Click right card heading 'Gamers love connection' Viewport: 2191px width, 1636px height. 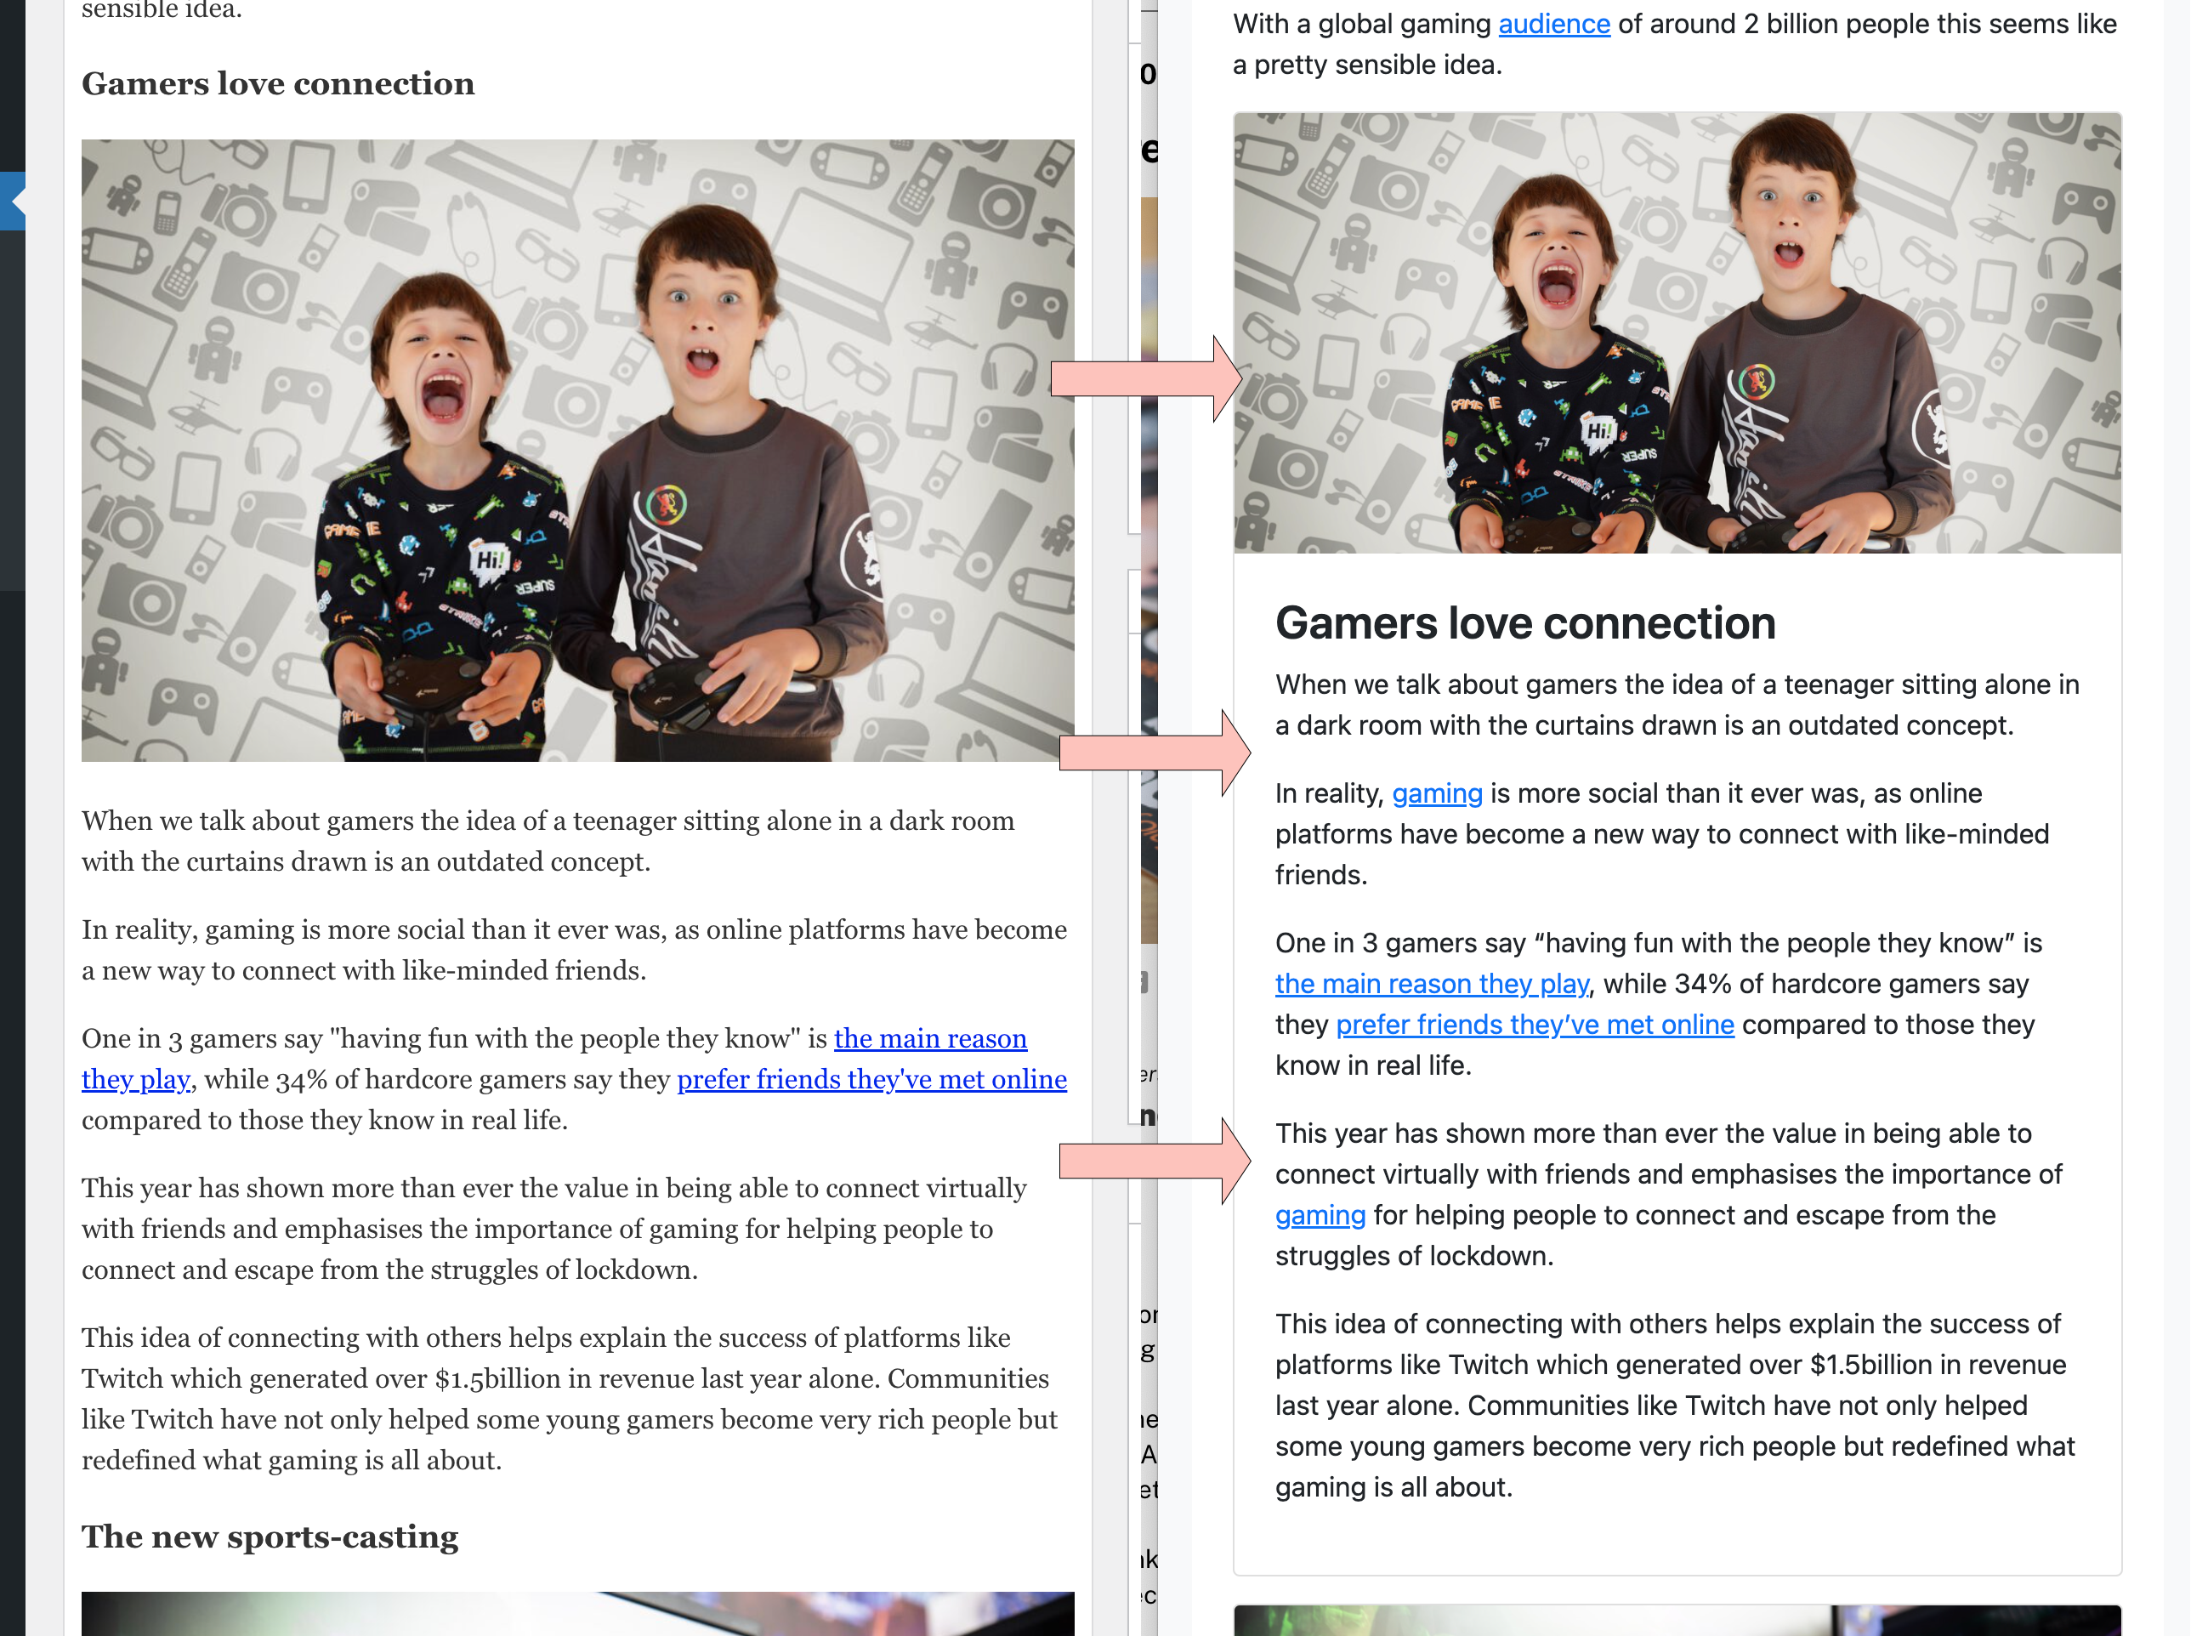(1524, 623)
